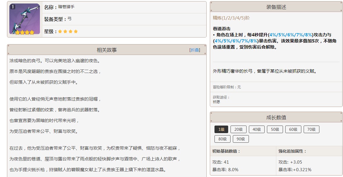Click the line starting 为夜色里的巷道
The image size is (343, 177).
95,159
